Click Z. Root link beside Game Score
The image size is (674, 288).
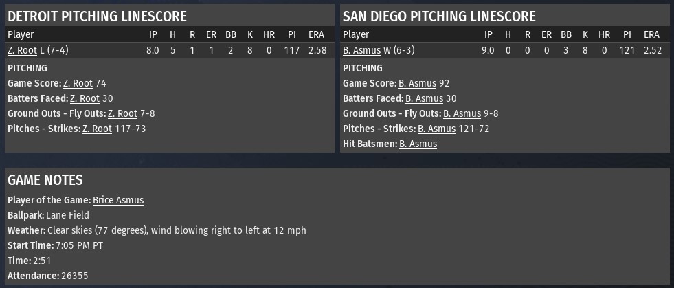[x=78, y=83]
